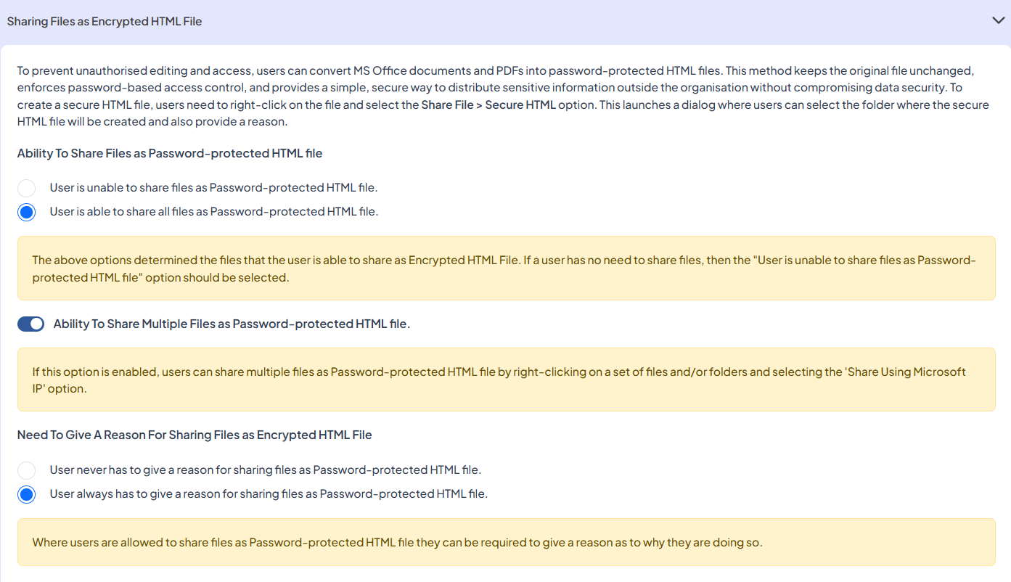Image resolution: width=1011 pixels, height=582 pixels.
Task: Choose 'User always has to give a reason' radio
Action: [x=27, y=495]
